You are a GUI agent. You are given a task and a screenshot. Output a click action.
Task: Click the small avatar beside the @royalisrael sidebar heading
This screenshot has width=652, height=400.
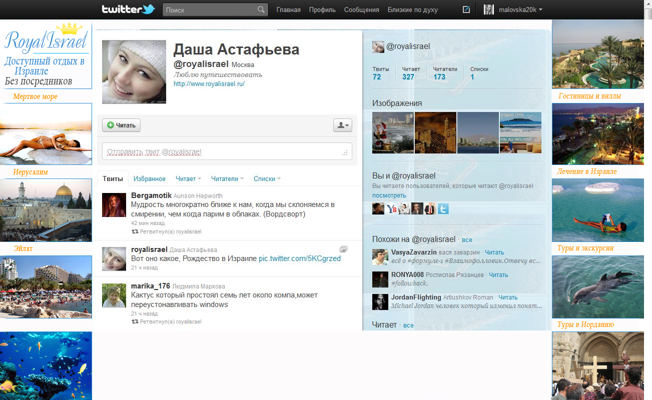(x=378, y=47)
